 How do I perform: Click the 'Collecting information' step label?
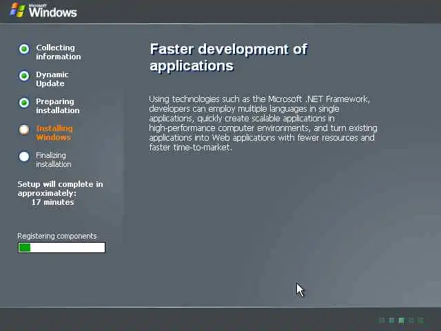(x=58, y=52)
